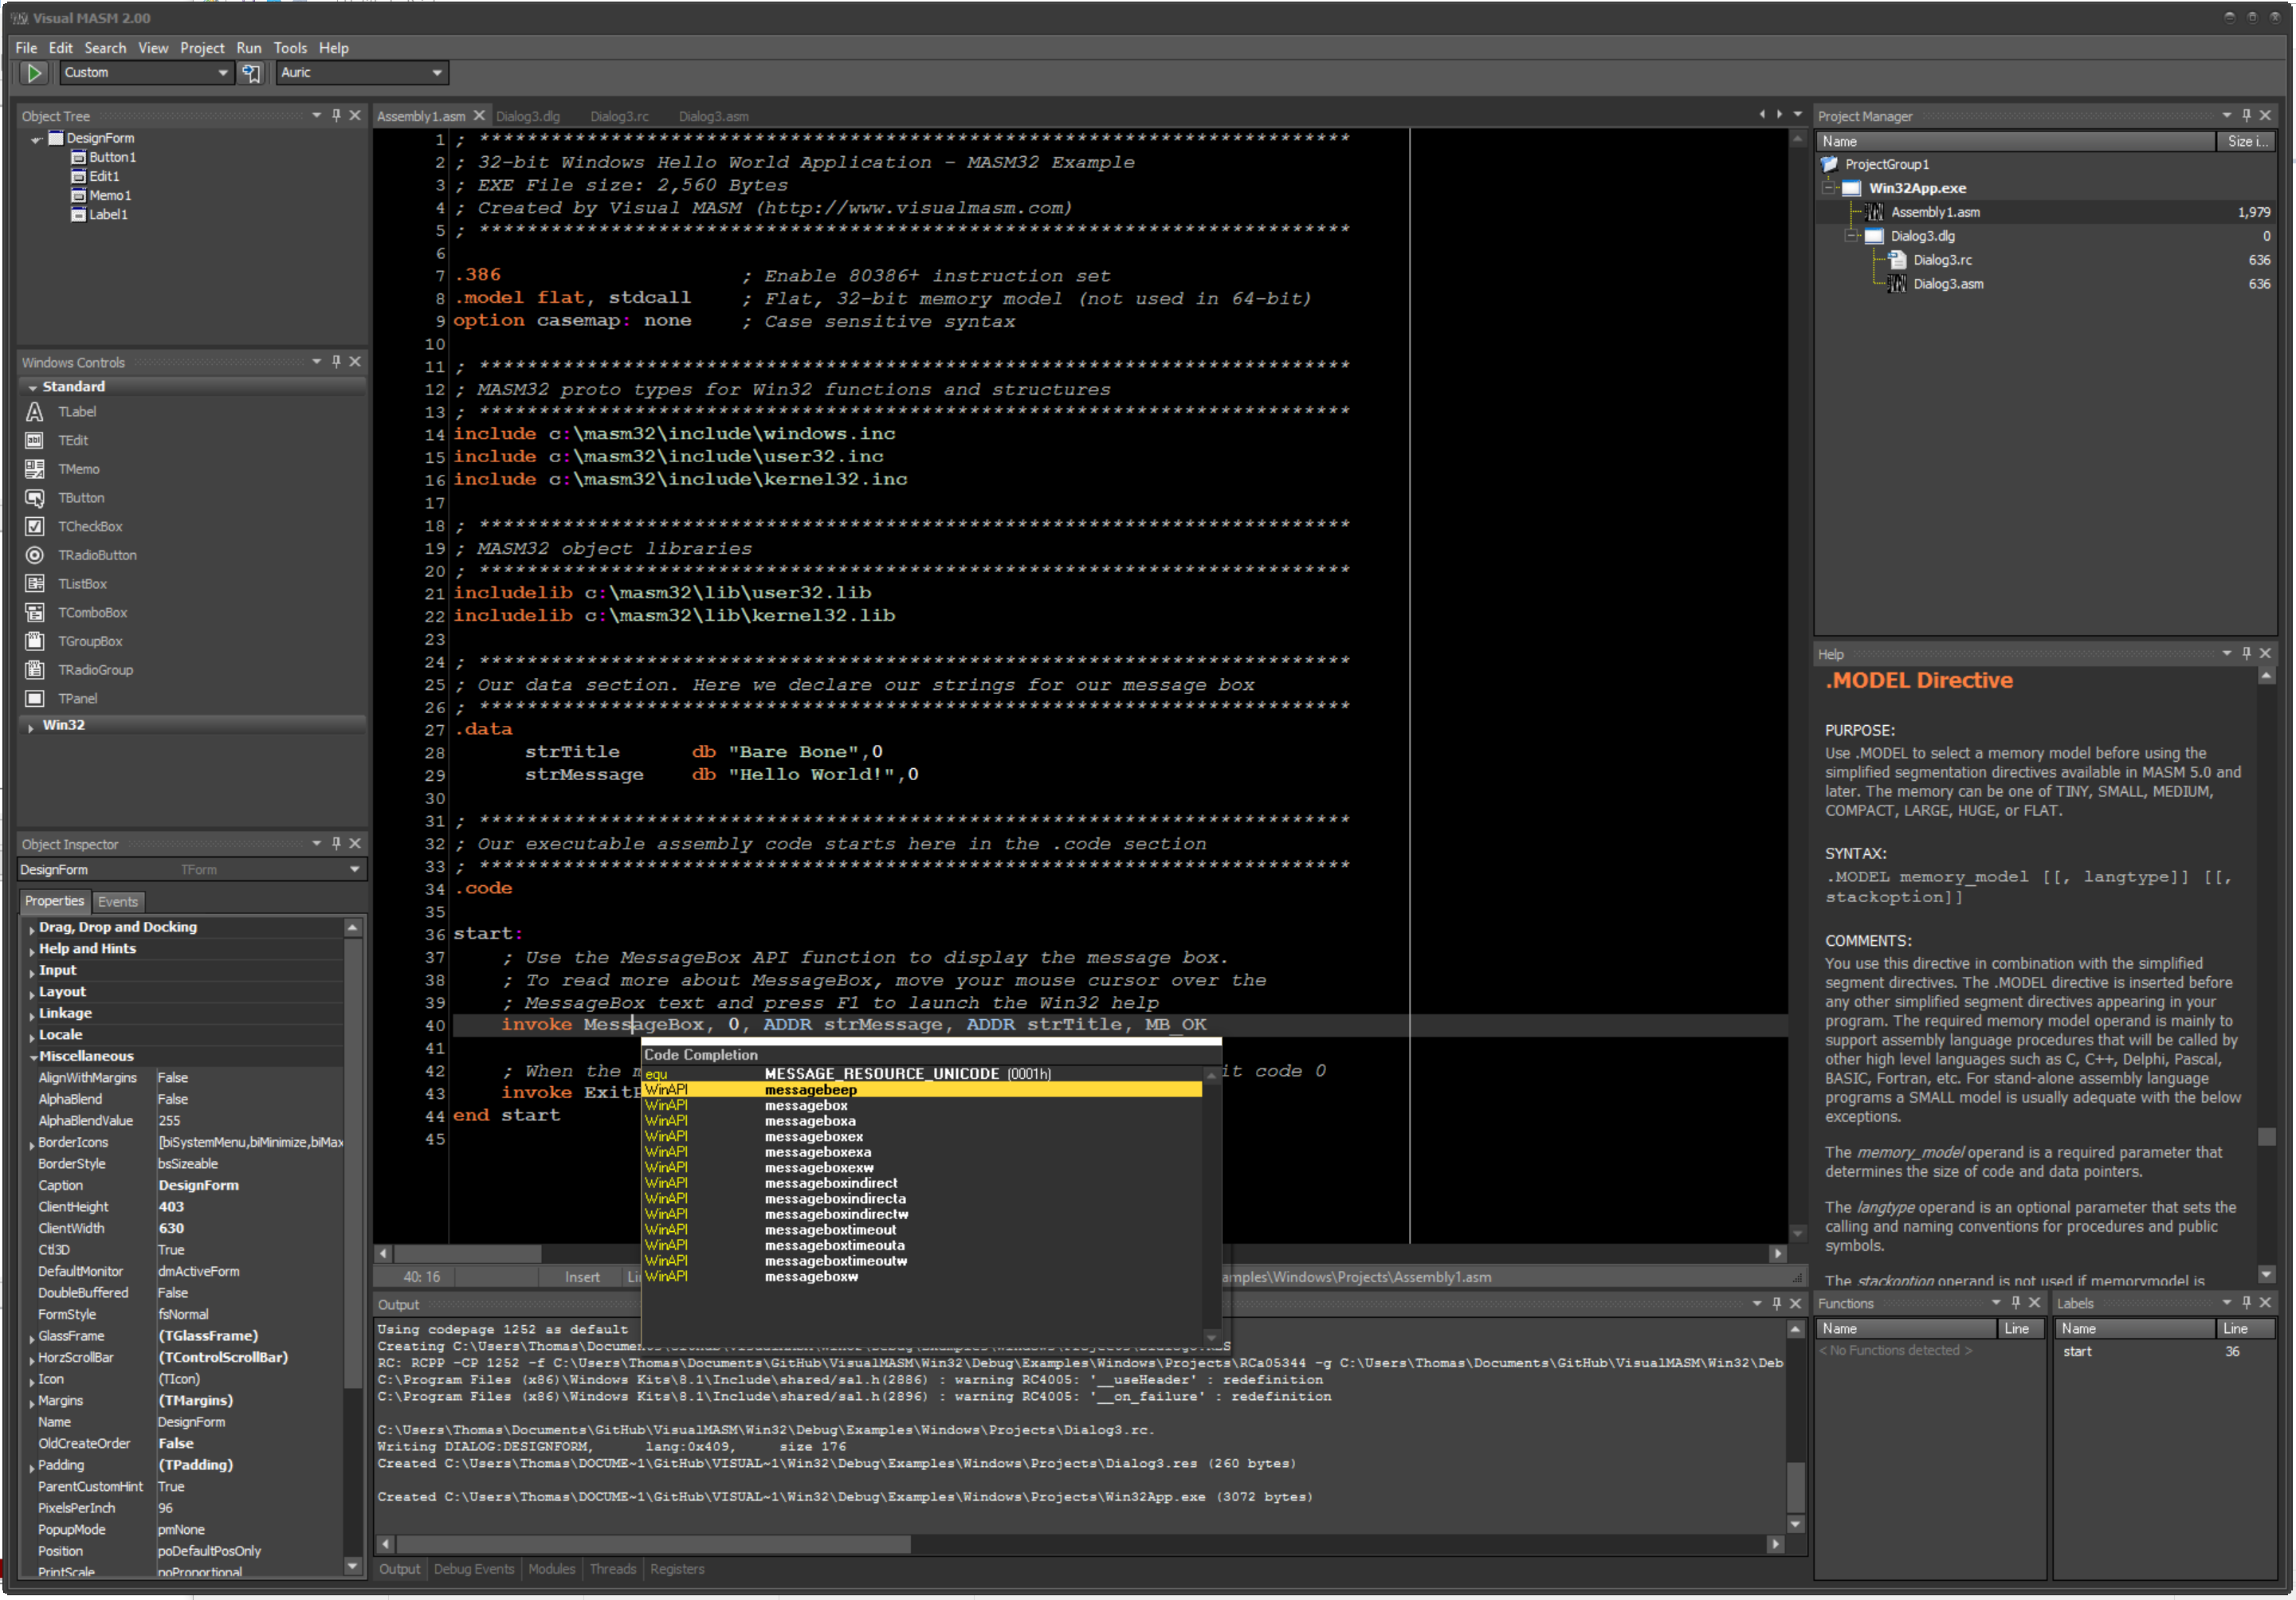
Task: Select the TRadioButton control icon
Action: tap(35, 555)
